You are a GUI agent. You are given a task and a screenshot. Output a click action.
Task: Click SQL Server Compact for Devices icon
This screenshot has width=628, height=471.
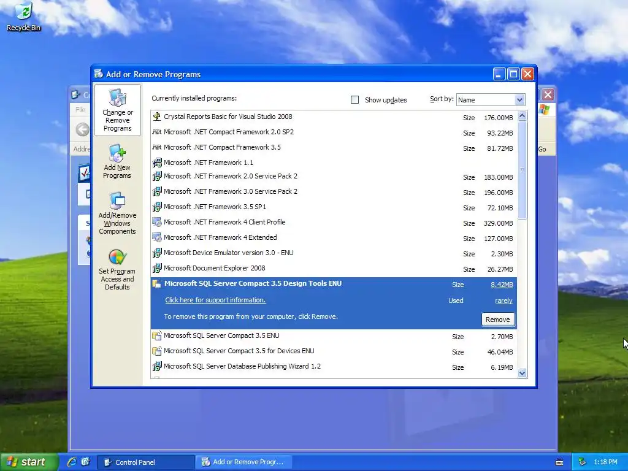(x=157, y=351)
